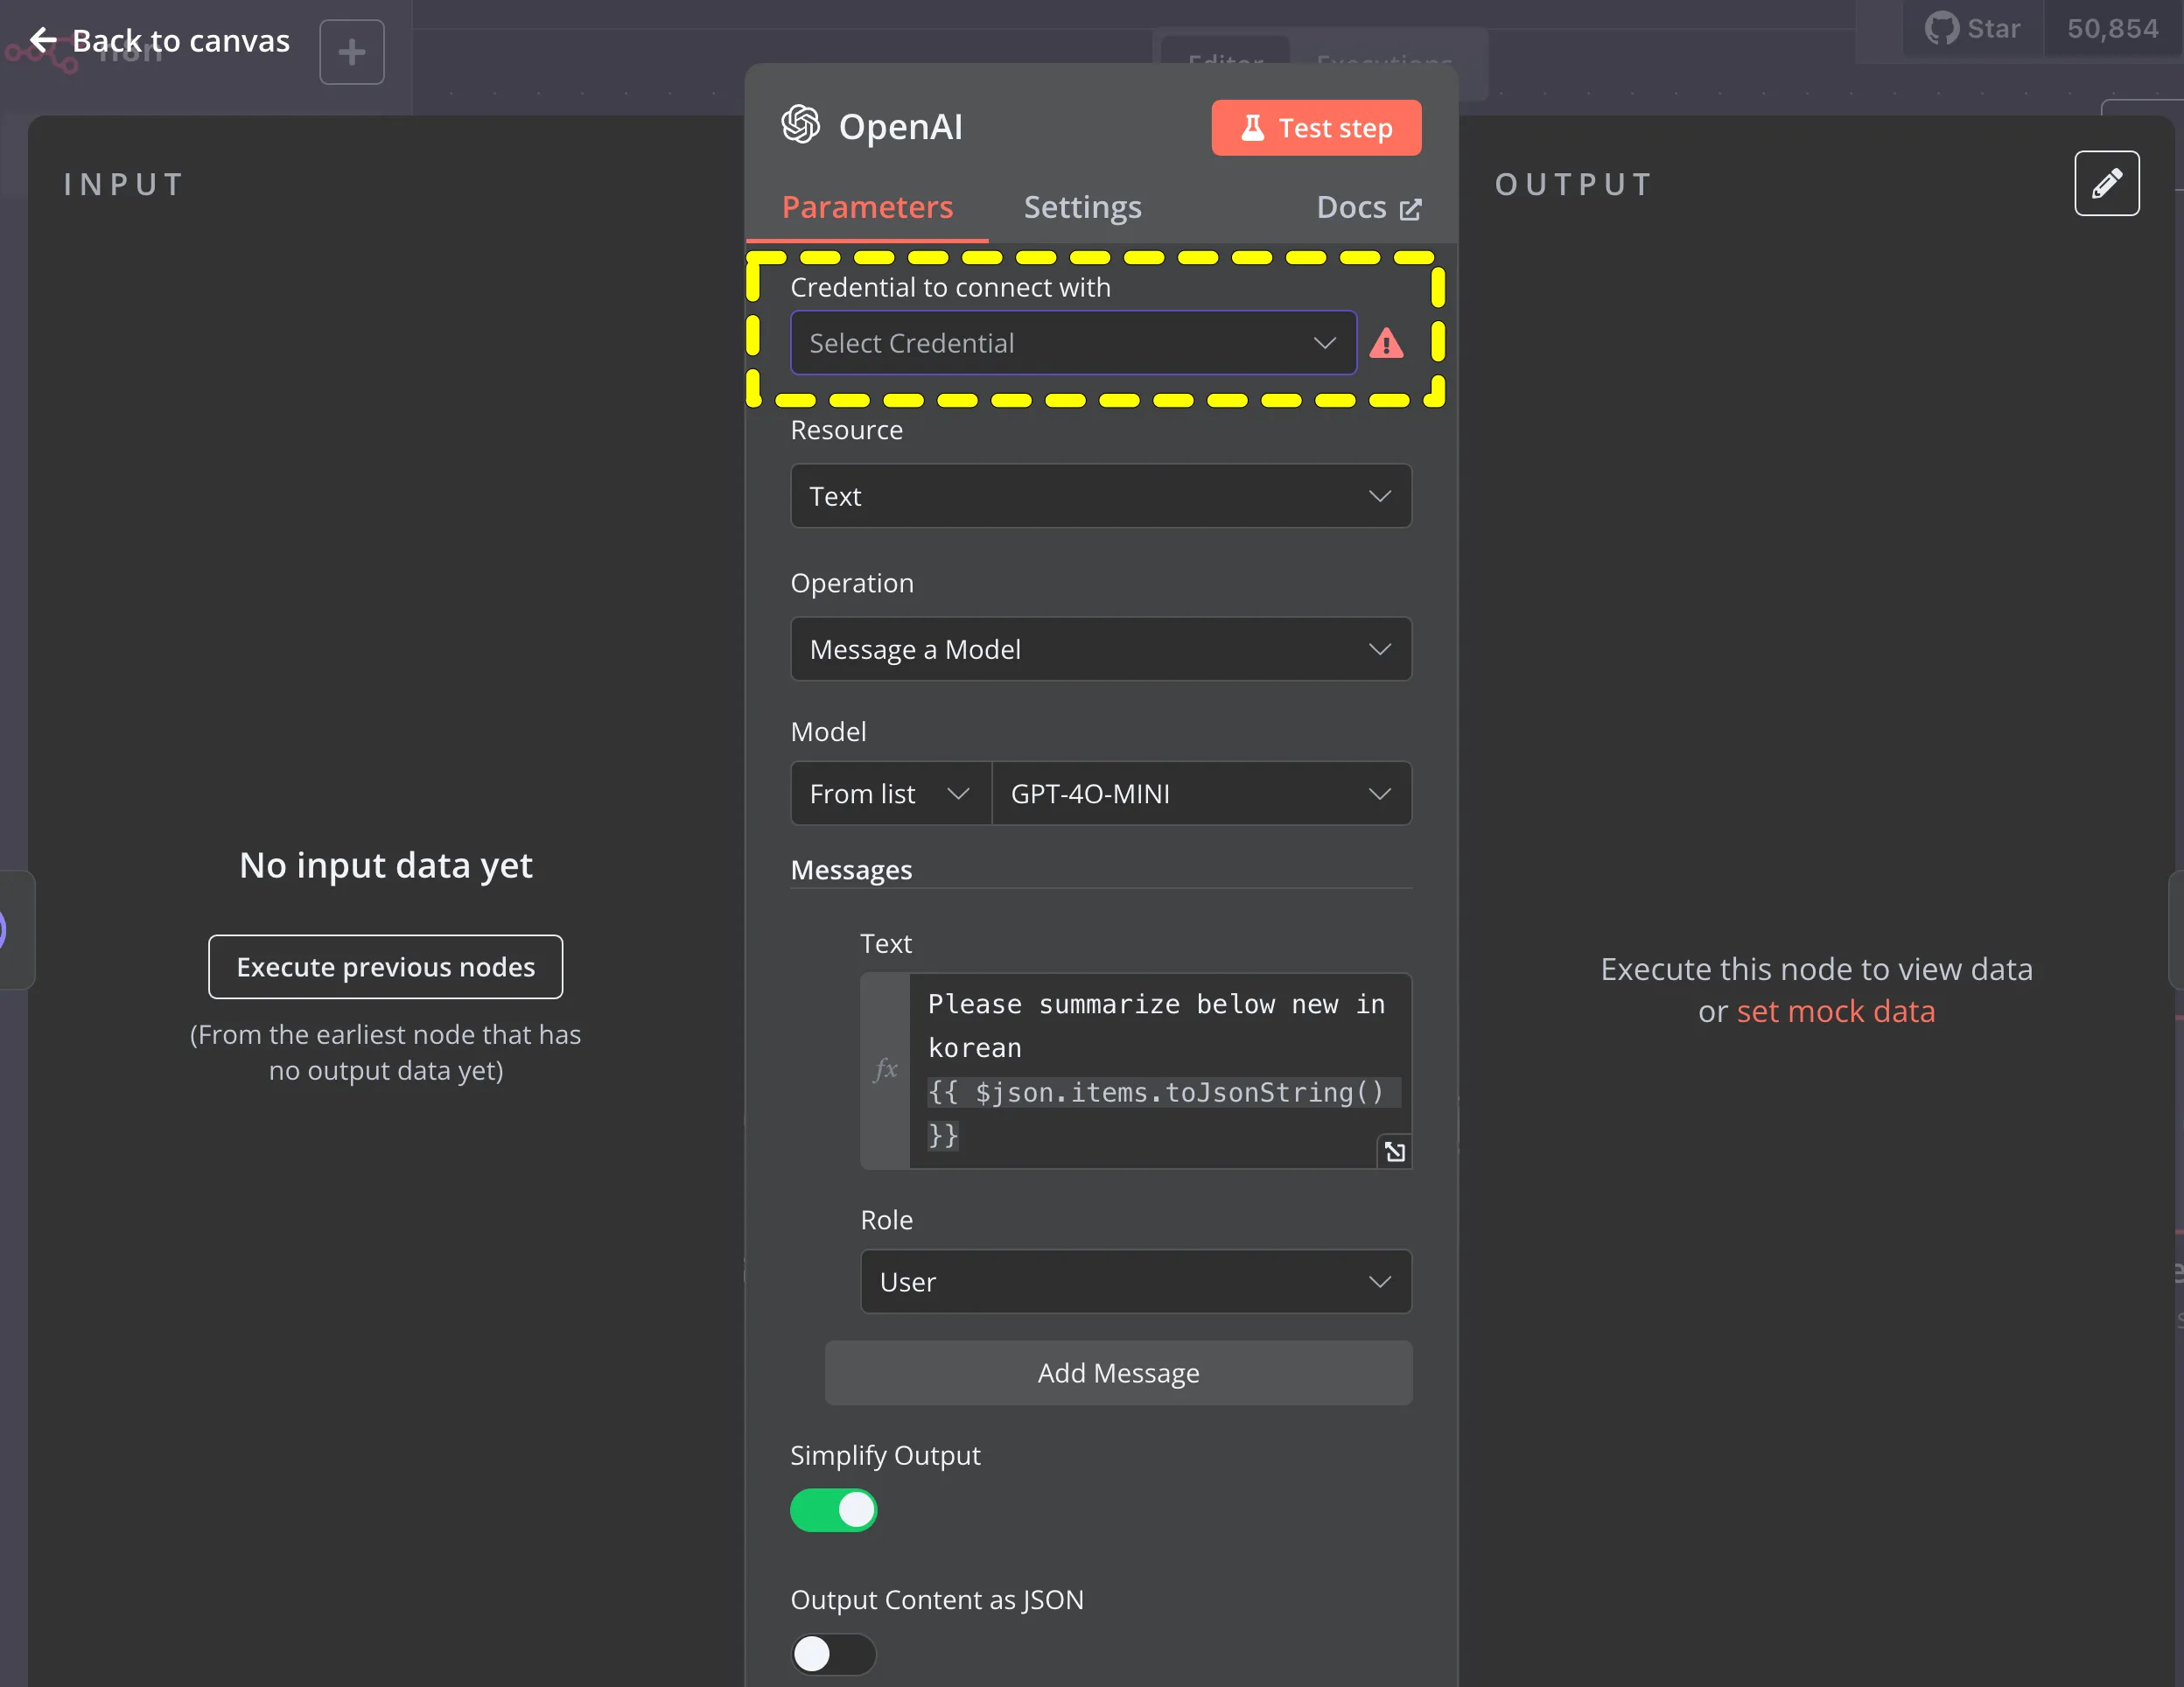Click the 'Credential to connect with' label
The image size is (2184, 1687).
951,287
